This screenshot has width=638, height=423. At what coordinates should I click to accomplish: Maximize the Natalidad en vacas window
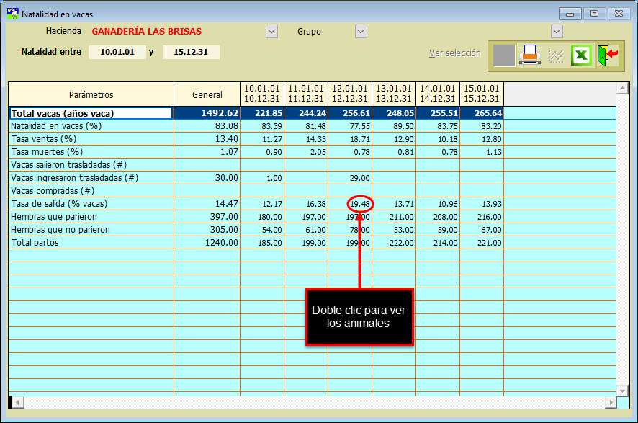pyautogui.click(x=595, y=14)
